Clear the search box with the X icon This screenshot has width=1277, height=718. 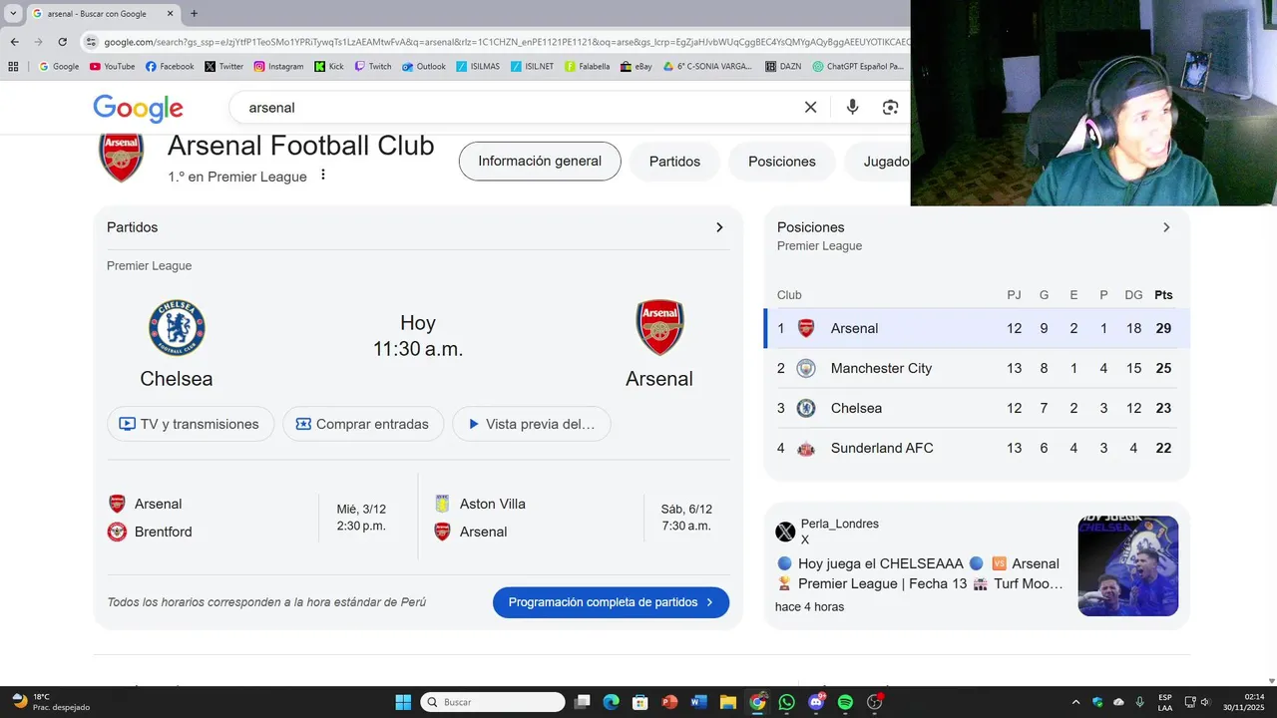pyautogui.click(x=810, y=108)
